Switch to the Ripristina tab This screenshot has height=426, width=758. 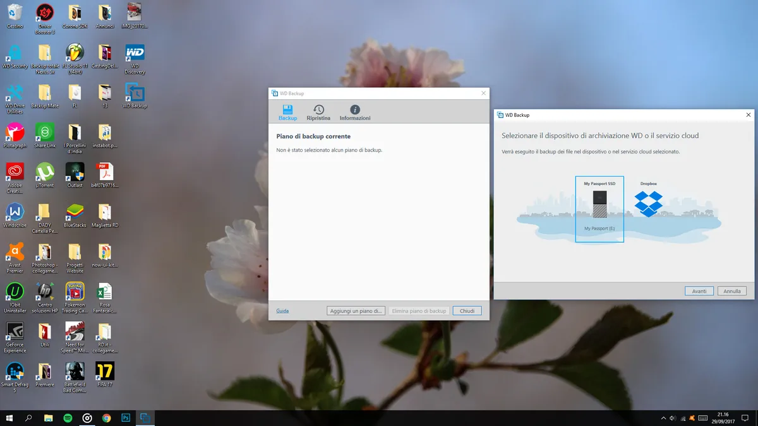318,113
